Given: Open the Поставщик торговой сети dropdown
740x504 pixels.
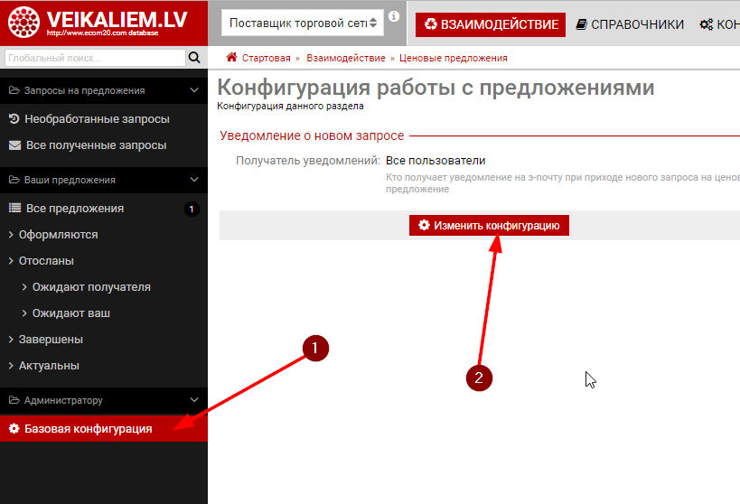Looking at the screenshot, I should coord(302,23).
